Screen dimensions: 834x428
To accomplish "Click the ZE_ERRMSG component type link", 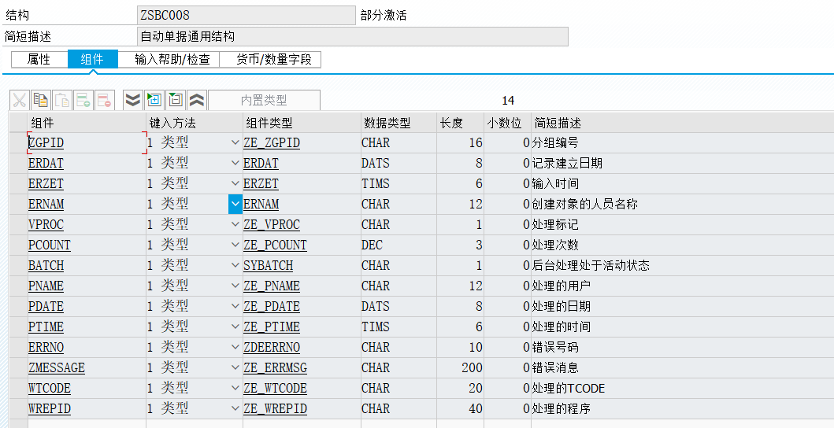I will click(275, 368).
